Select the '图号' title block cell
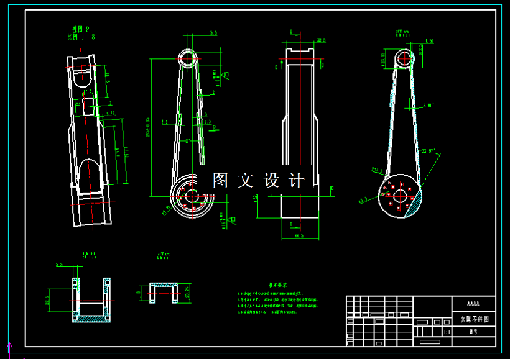 click(473, 332)
